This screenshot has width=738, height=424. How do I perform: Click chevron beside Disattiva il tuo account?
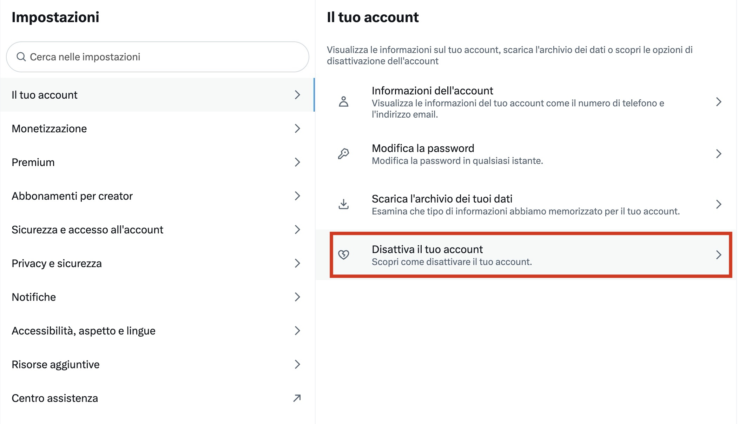[718, 255]
